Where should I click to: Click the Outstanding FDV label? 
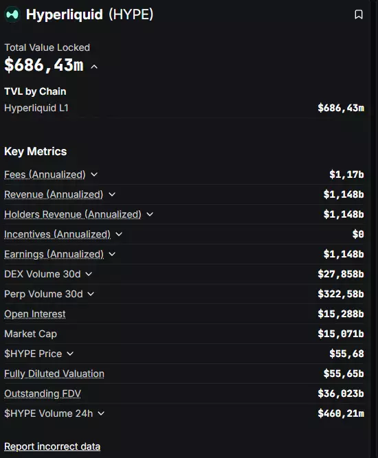tap(43, 393)
